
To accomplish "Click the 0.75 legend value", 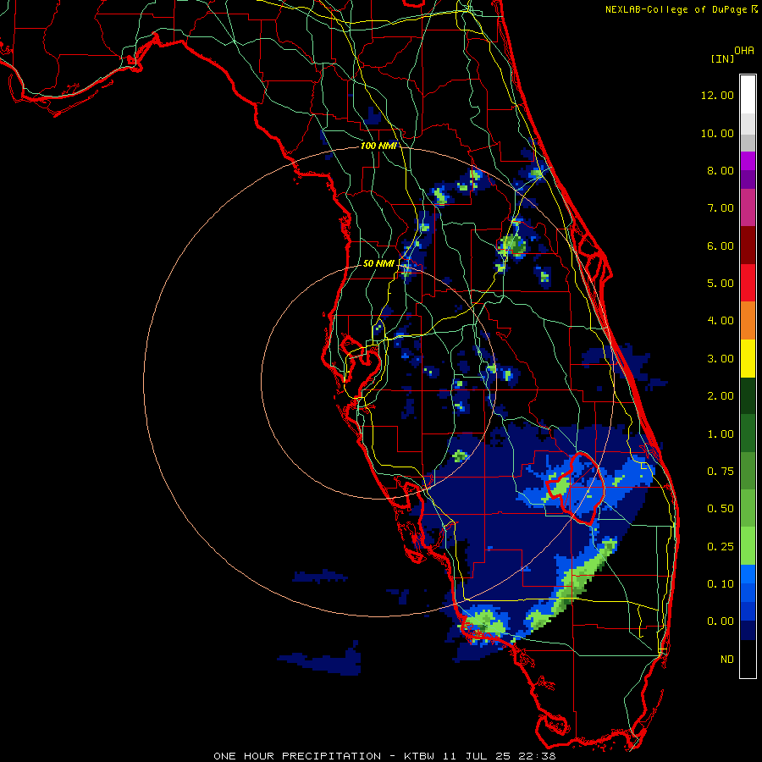I will click(721, 472).
